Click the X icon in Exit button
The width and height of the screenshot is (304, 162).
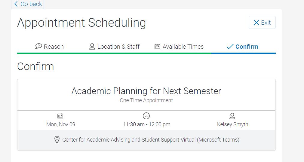click(x=256, y=23)
